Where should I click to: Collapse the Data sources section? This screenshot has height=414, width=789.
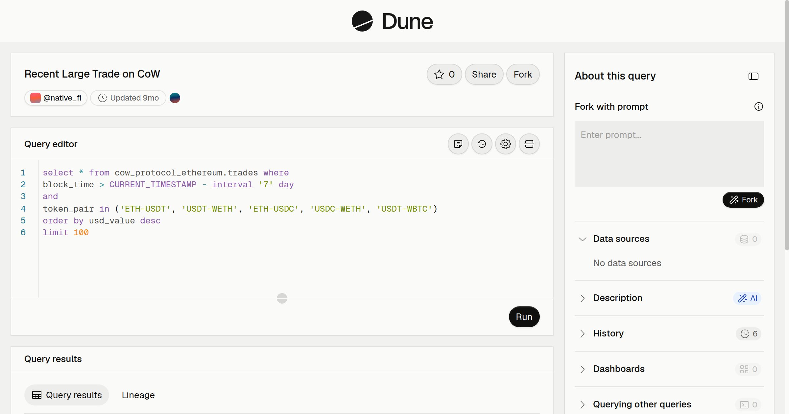pyautogui.click(x=582, y=239)
